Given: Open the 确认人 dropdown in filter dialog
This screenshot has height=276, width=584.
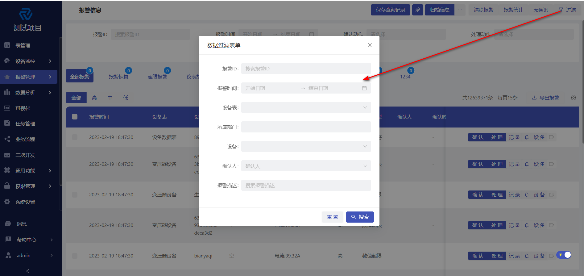Looking at the screenshot, I should tap(306, 166).
